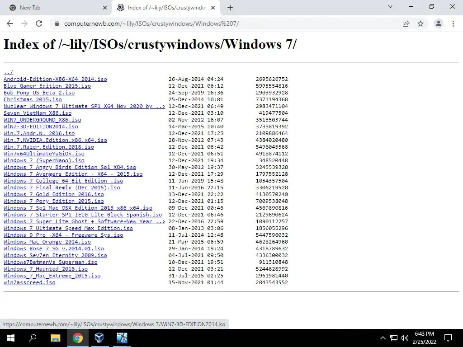Click the Chrome icon in the taskbar
This screenshot has height=347, width=463.
[x=77, y=338]
